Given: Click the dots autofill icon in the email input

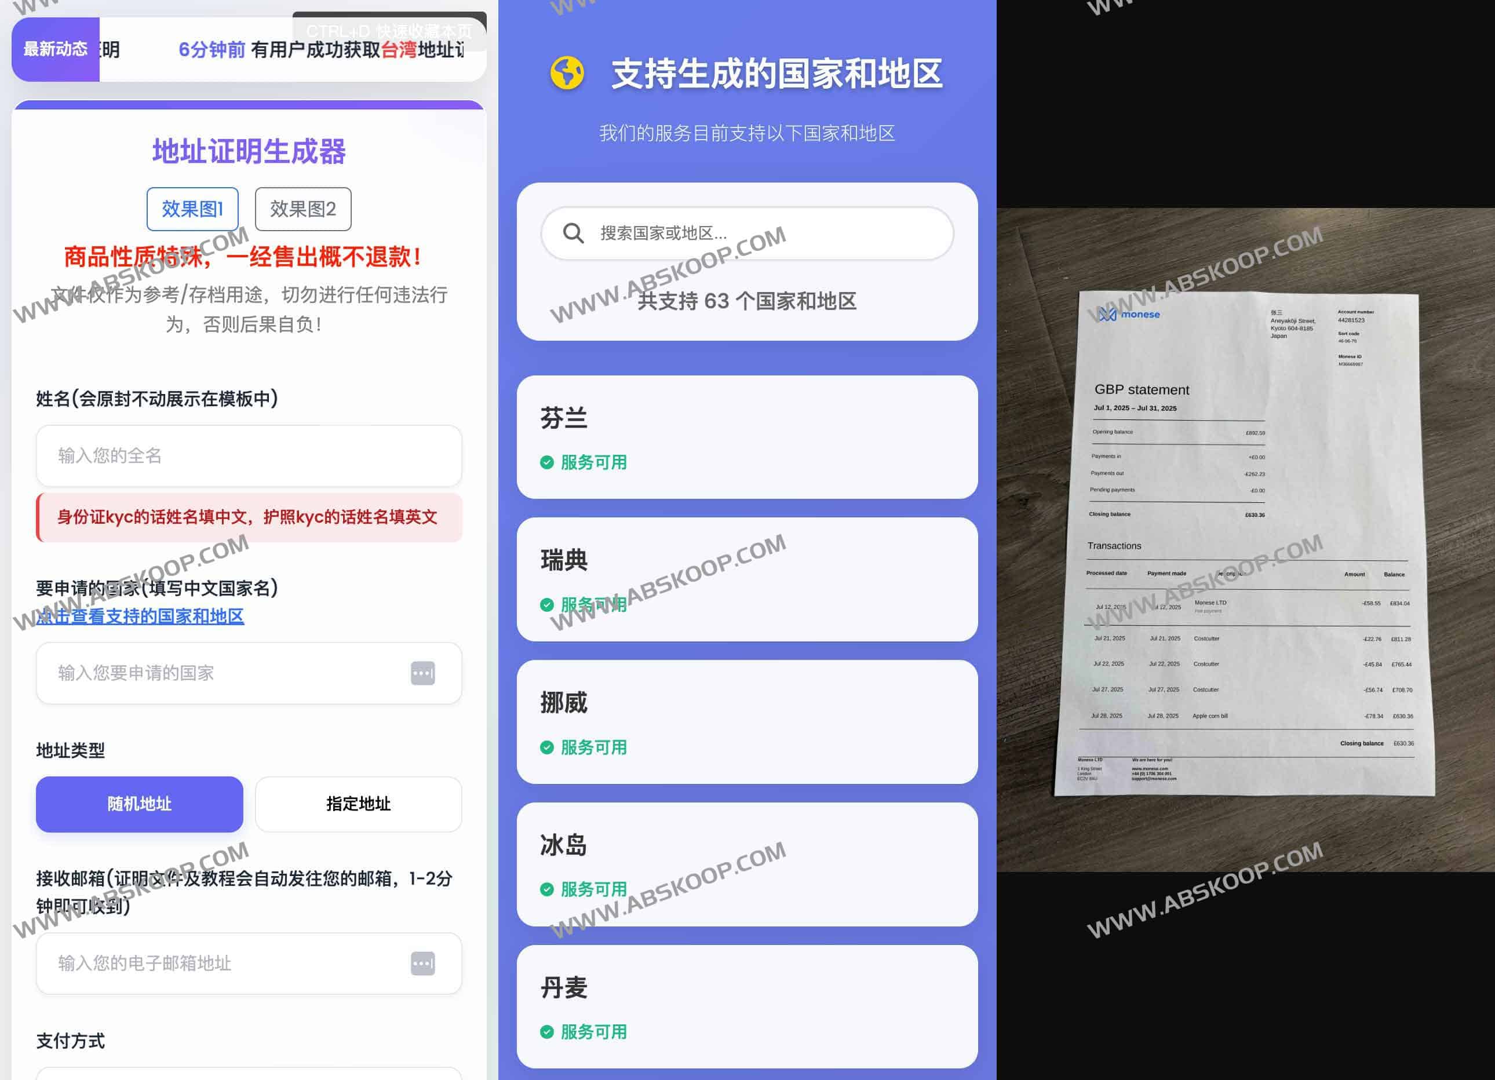Looking at the screenshot, I should click(424, 964).
